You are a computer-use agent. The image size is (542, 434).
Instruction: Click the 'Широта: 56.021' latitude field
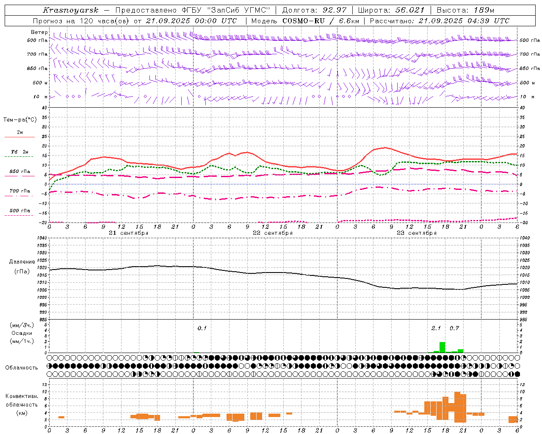391,10
